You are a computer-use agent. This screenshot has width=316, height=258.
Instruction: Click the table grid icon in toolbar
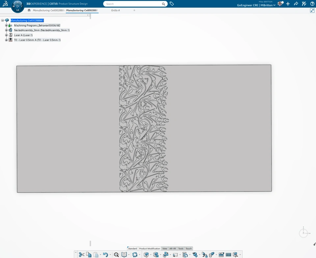point(221,255)
